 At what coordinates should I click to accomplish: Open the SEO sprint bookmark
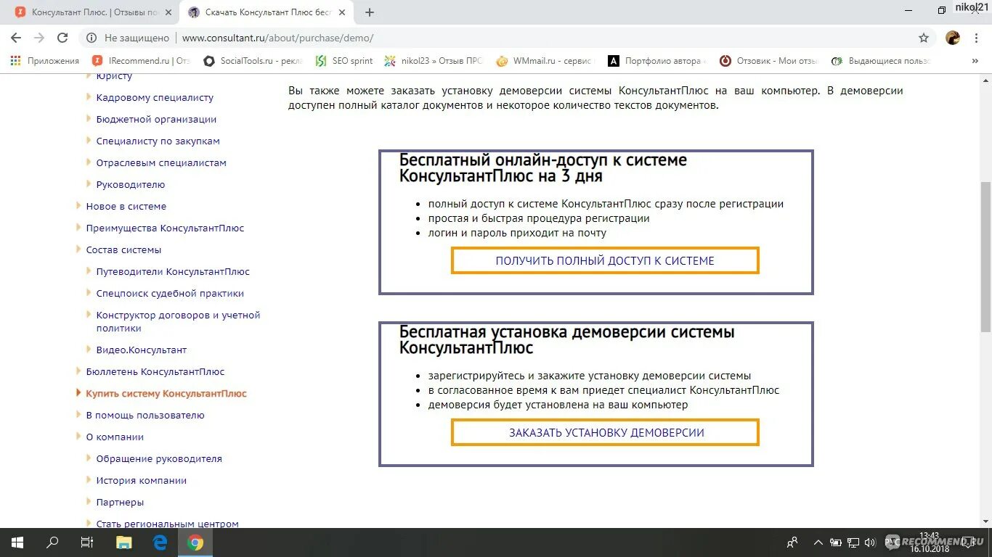tap(344, 61)
